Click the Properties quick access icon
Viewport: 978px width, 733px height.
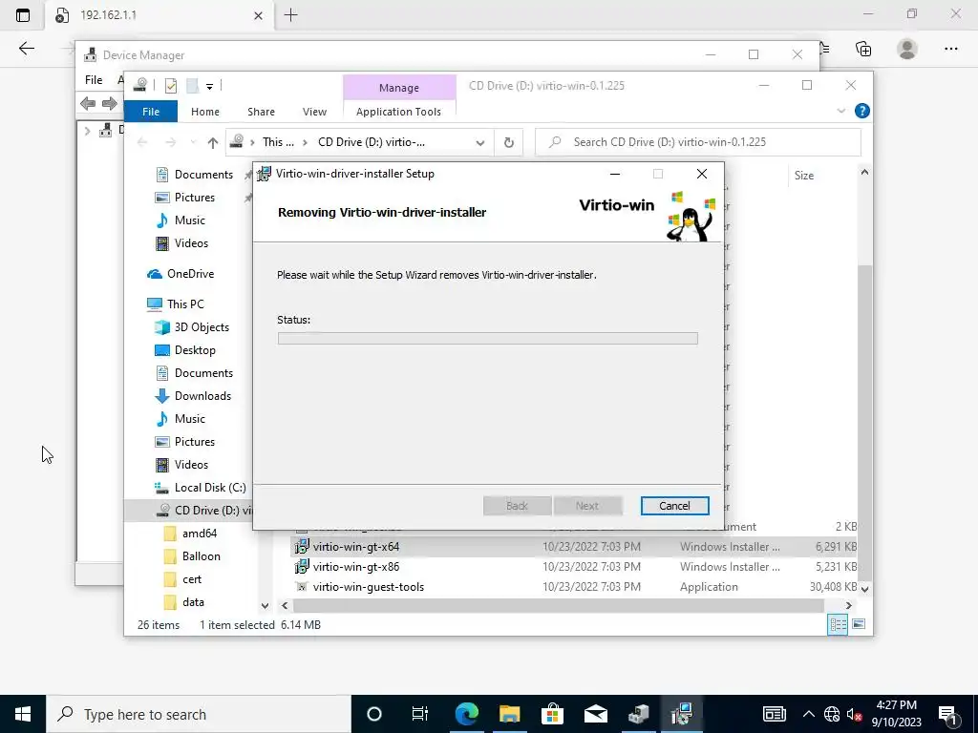170,85
